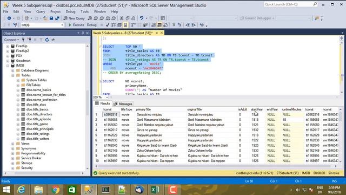Click the Database Engine Query icon beside New Query
Screen dimensions: 346x195
pos(90,18)
